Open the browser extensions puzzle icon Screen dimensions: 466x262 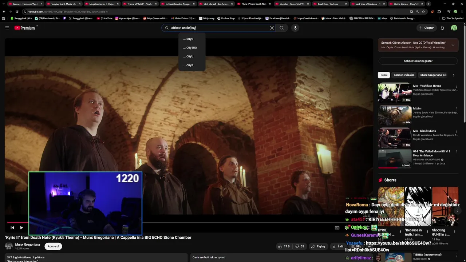click(439, 12)
